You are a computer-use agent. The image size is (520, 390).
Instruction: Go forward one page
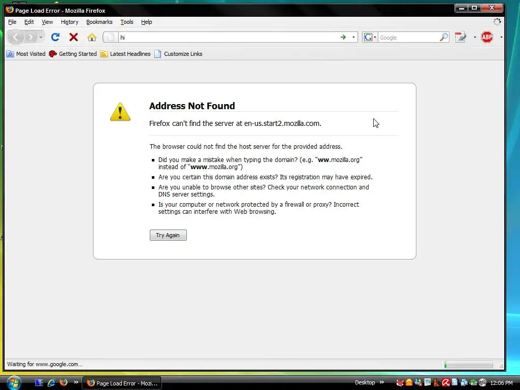point(30,37)
